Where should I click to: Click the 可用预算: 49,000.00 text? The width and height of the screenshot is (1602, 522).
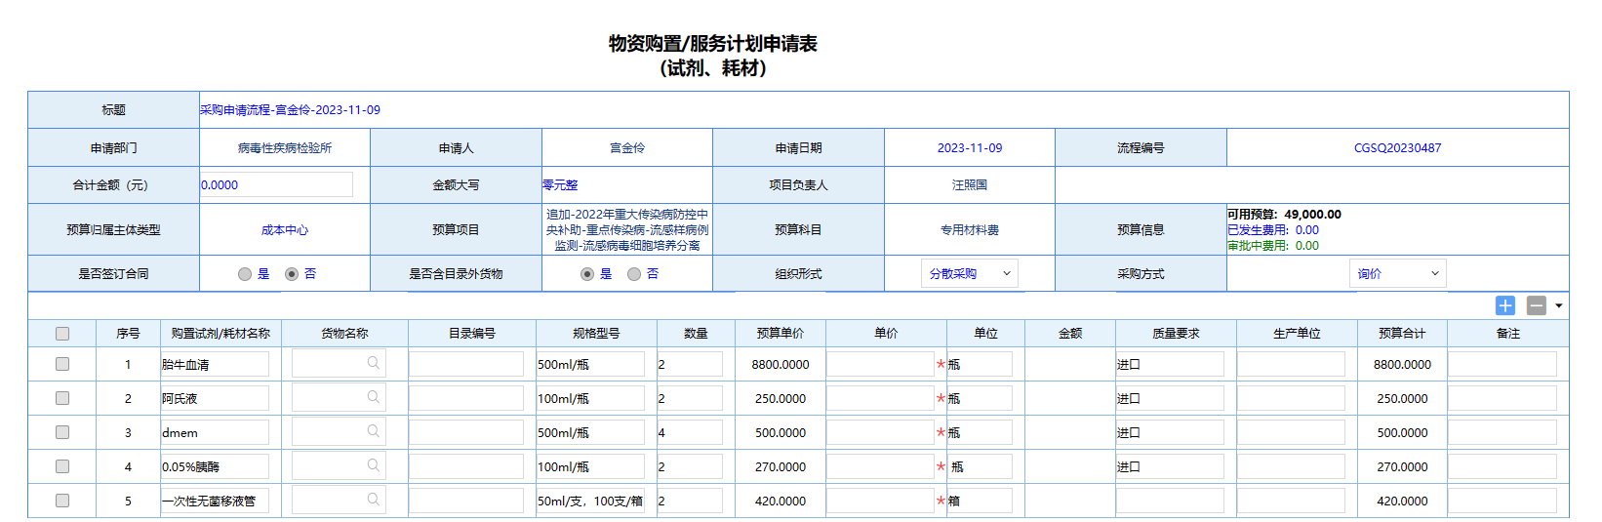click(1284, 215)
